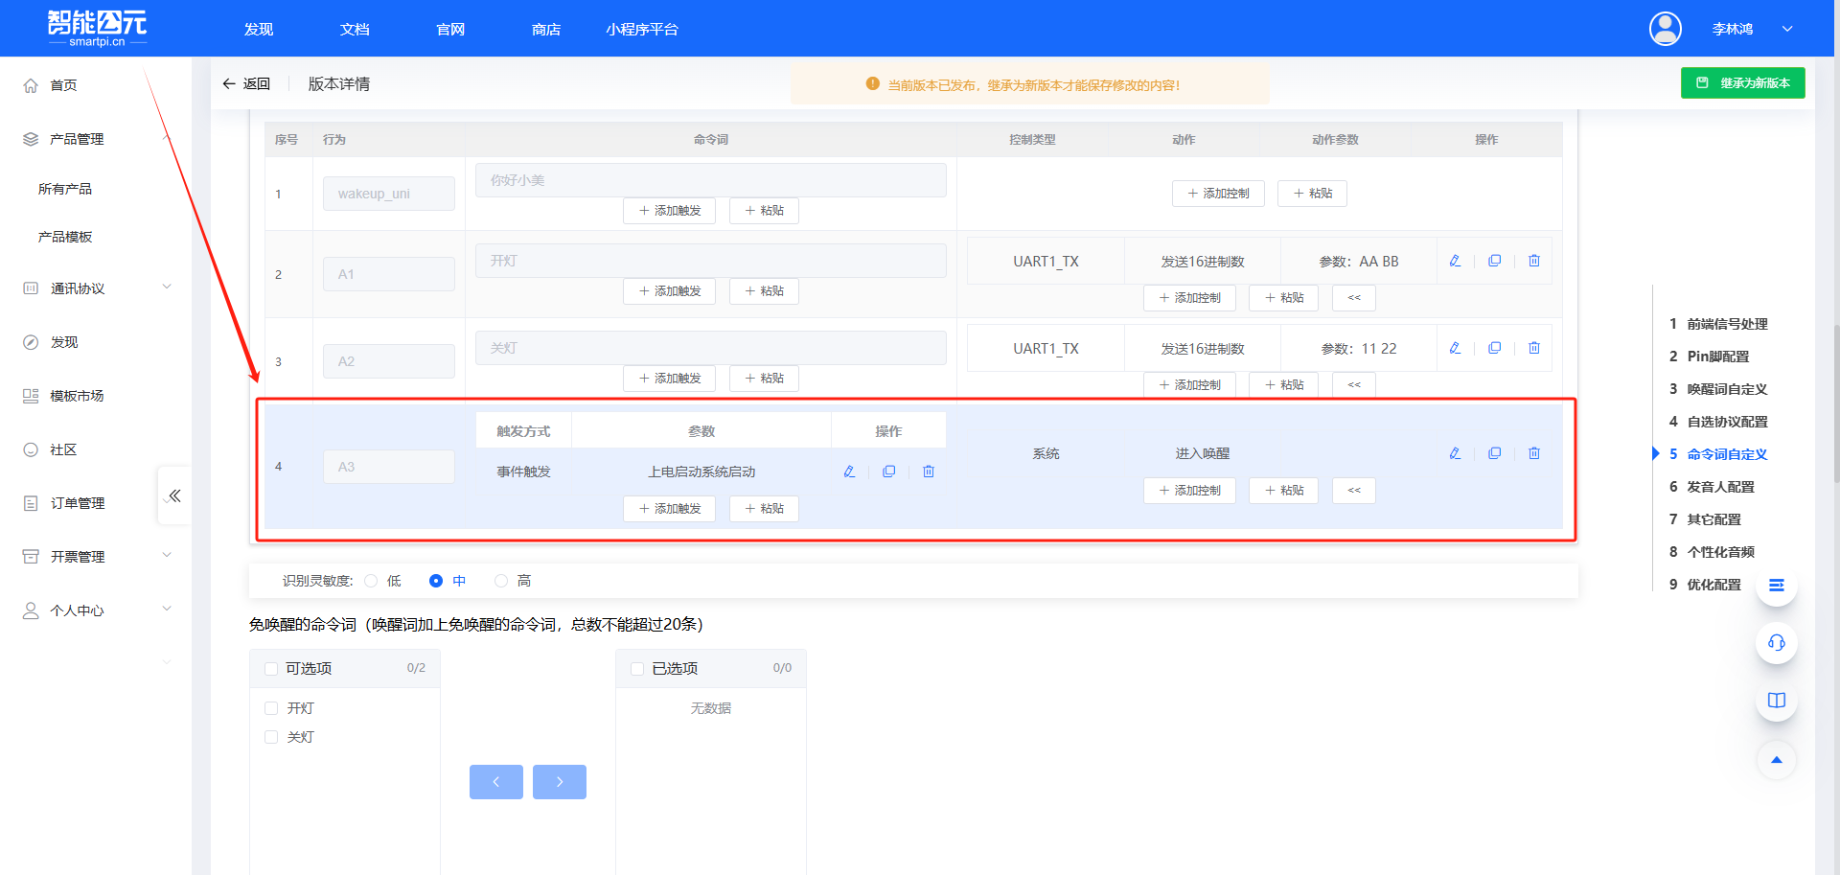Open the customer service headset icon
Image resolution: width=1840 pixels, height=875 pixels.
pos(1776,643)
